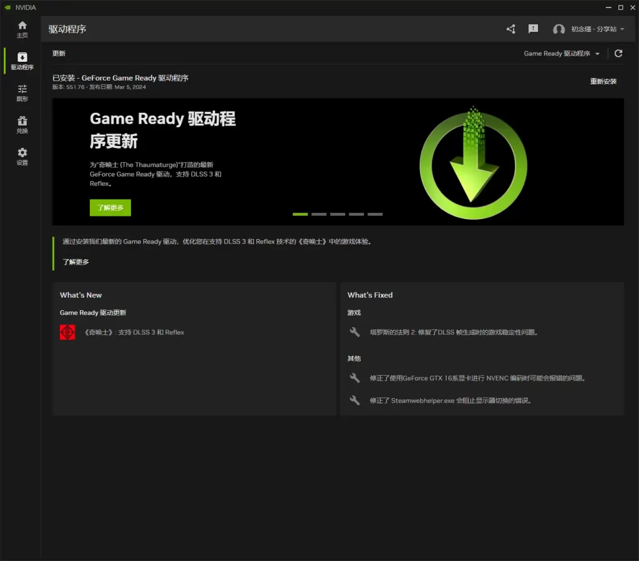This screenshot has width=639, height=561.
Task: Click the What's New heading
Action: pyautogui.click(x=80, y=295)
